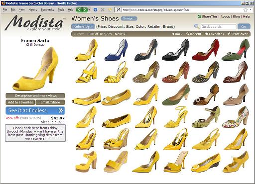
Task: Open the View menu
Action: tap(22, 10)
